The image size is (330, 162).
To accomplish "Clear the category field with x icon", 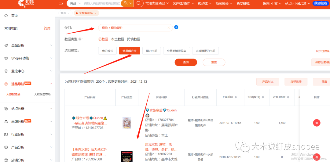I will point(169,28).
